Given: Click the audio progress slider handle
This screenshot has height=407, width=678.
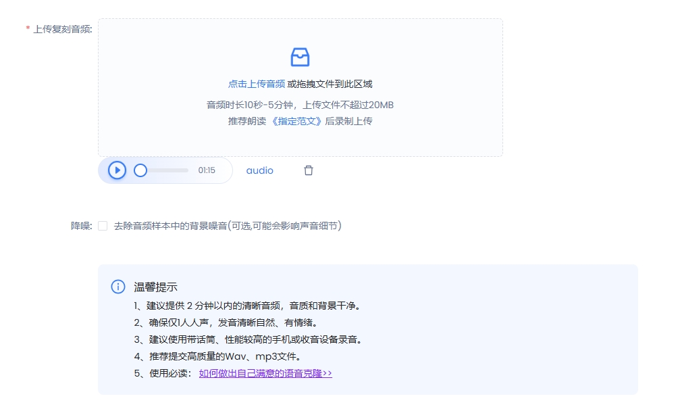Looking at the screenshot, I should pos(140,170).
